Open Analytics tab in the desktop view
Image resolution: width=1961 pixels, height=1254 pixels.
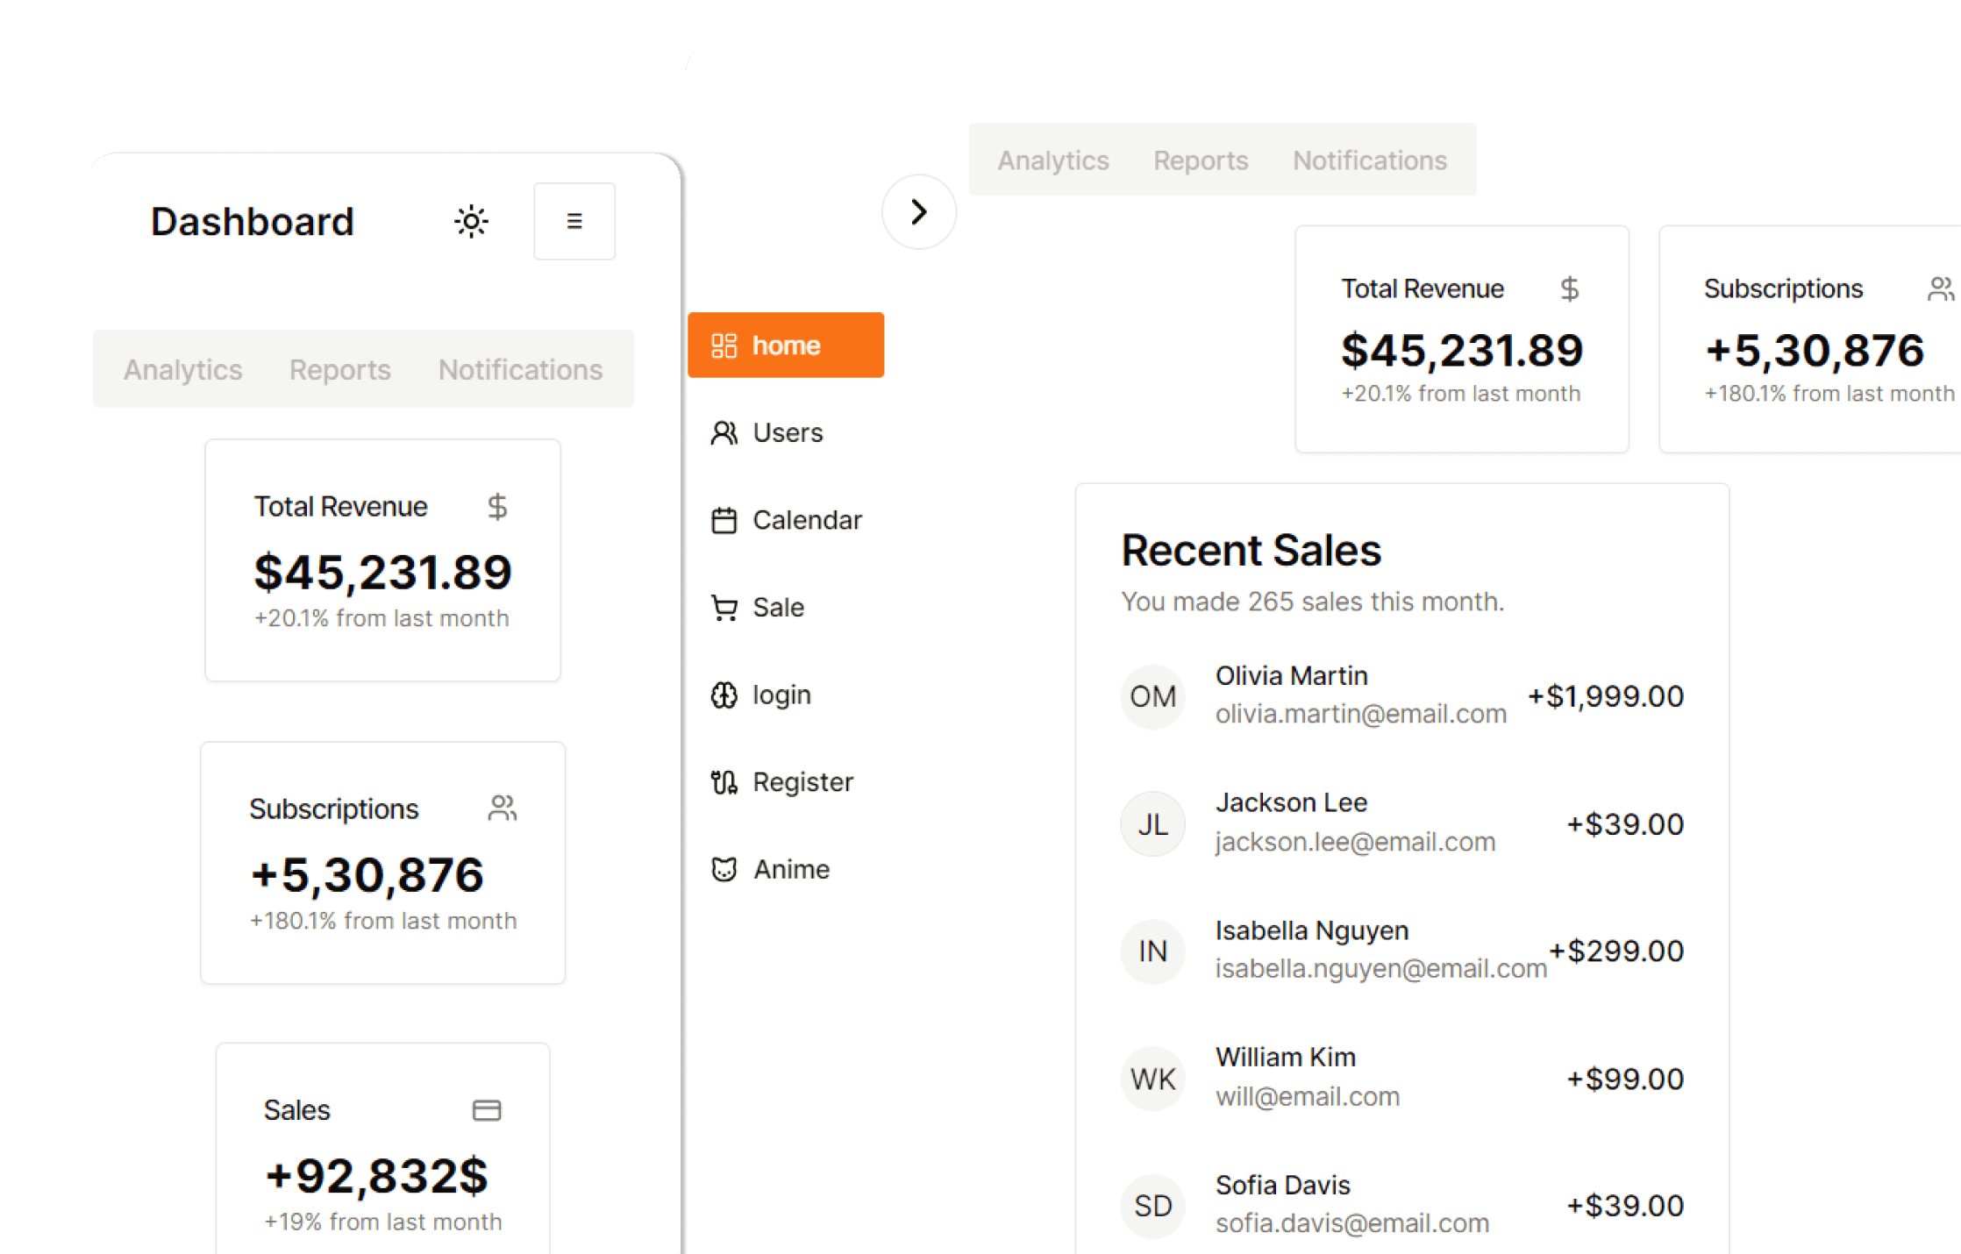tap(1053, 160)
